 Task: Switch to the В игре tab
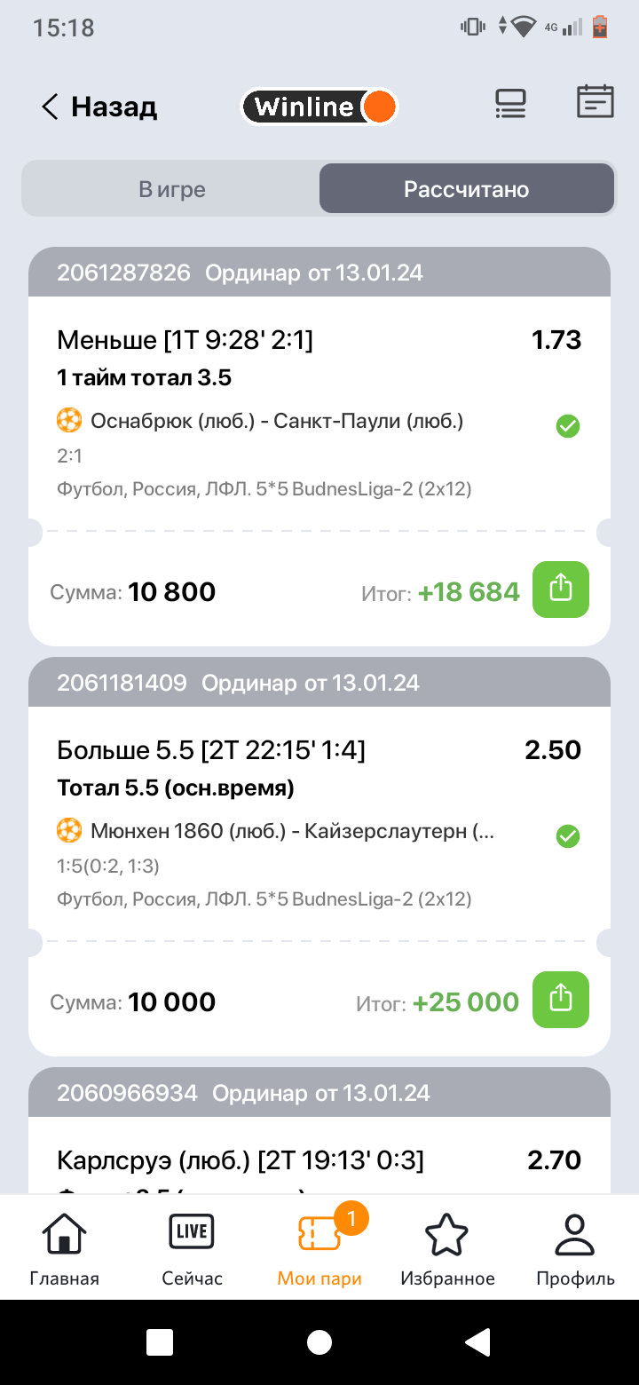tap(171, 189)
